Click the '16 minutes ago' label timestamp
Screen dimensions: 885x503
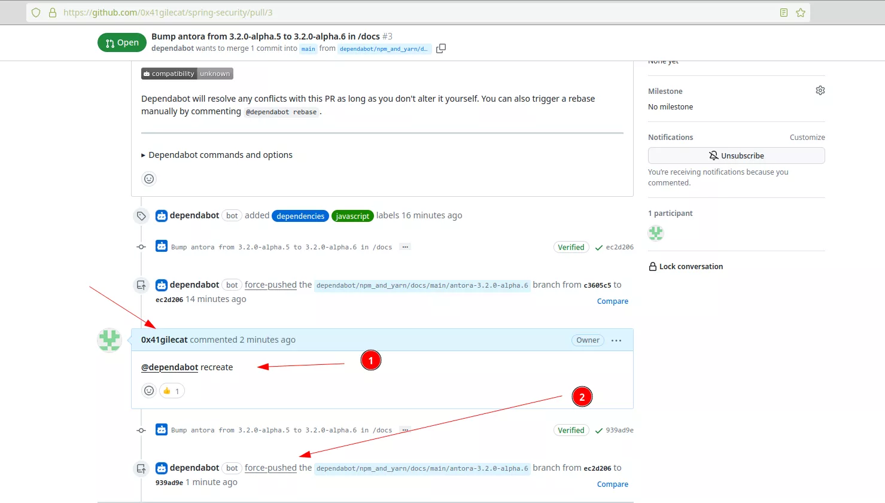[431, 215]
